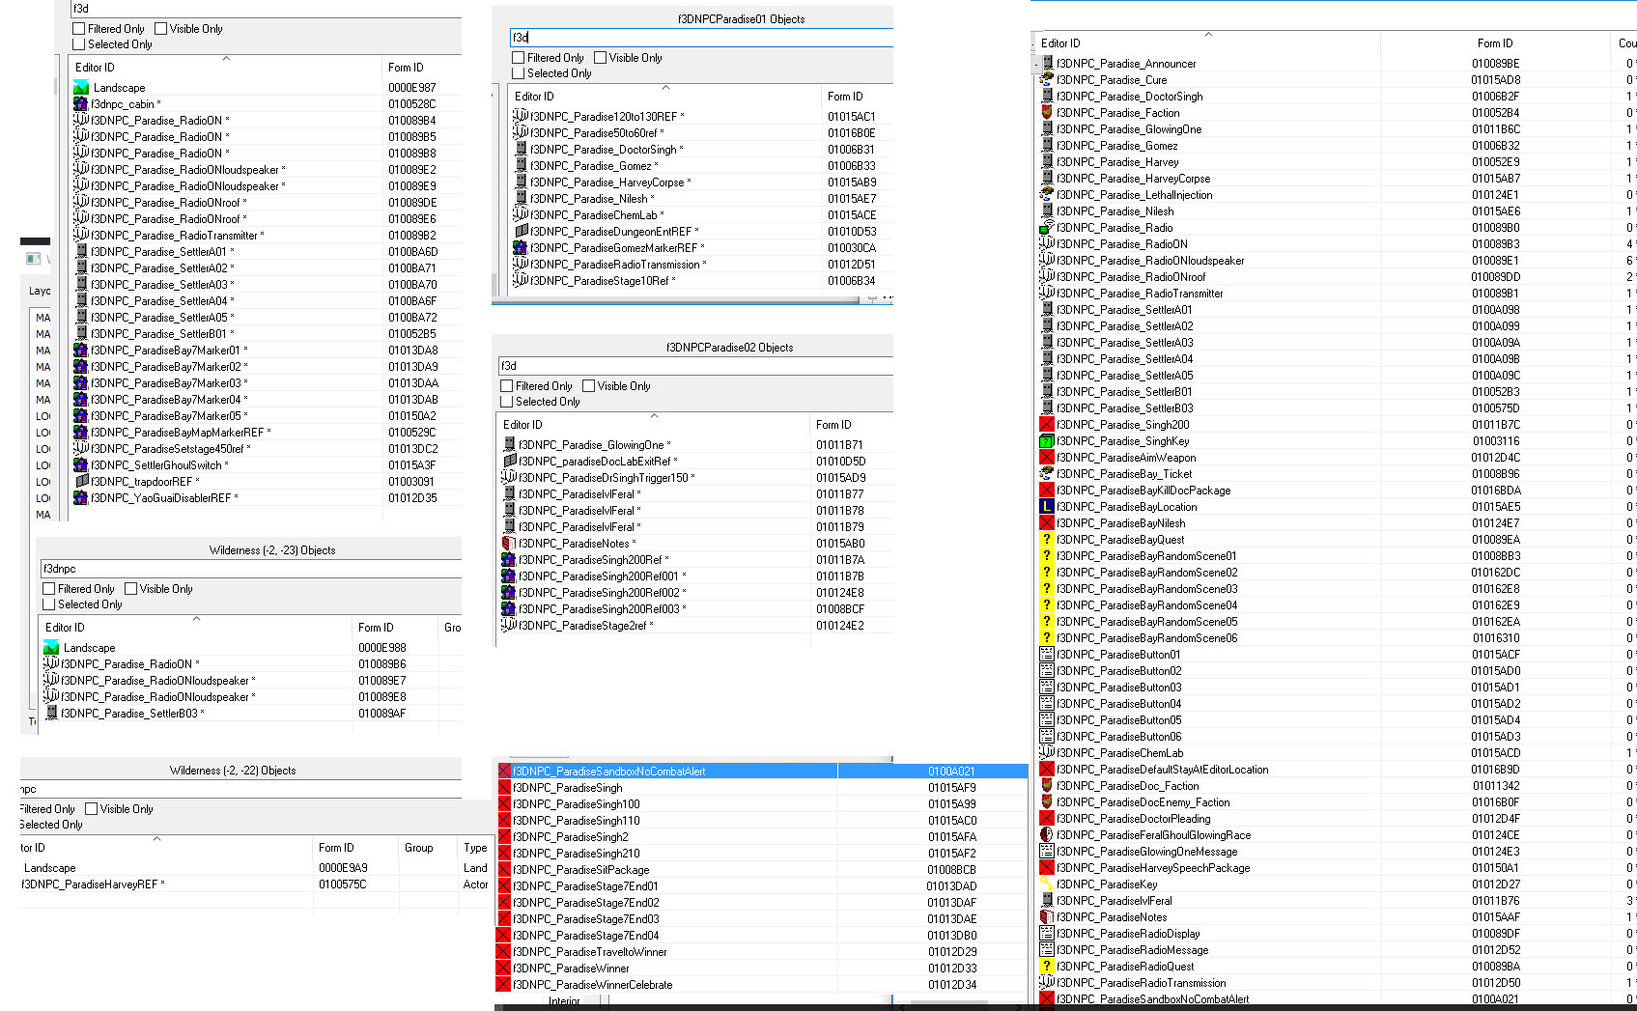Click the f3DNPC_ParadiseBayMapMarkerREF icon
The image size is (1637, 1011).
[x=81, y=433]
